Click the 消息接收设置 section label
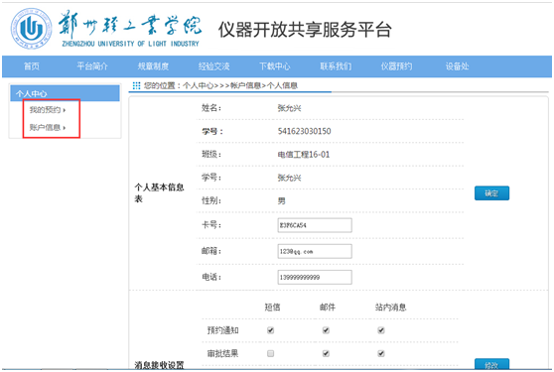The height and width of the screenshot is (372, 554). [x=159, y=365]
